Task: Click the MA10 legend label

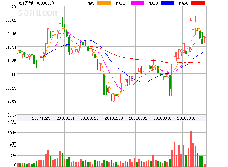Action: coord(120,3)
